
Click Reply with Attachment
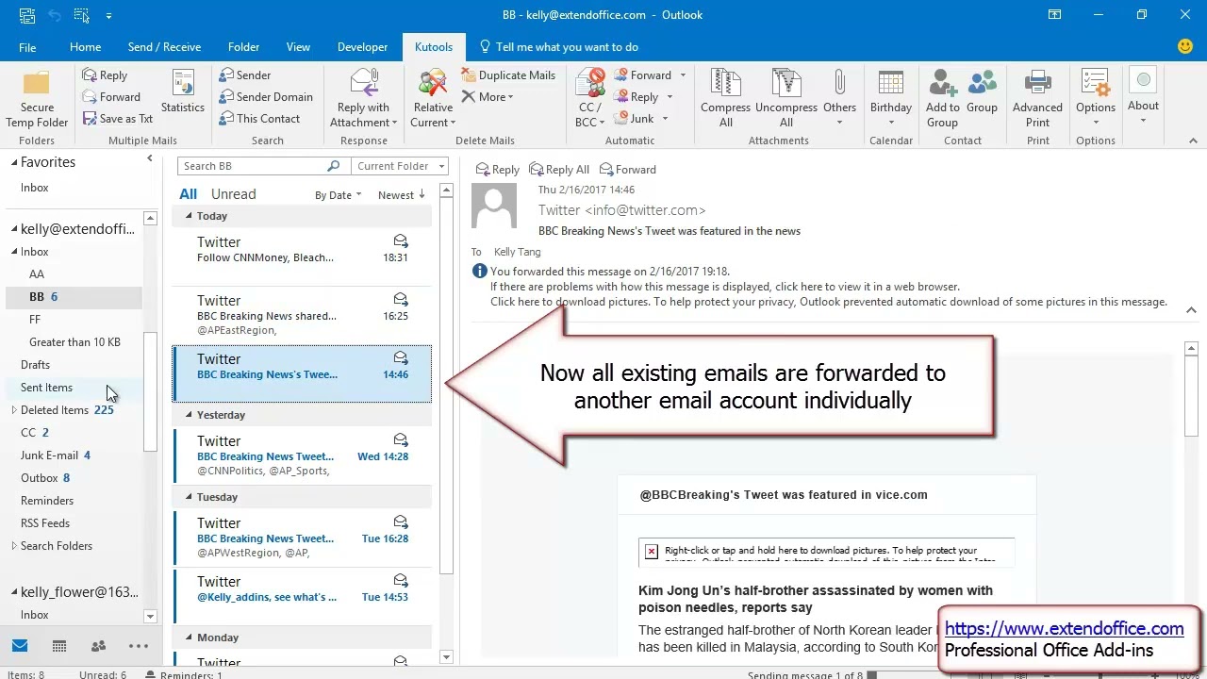[x=363, y=99]
